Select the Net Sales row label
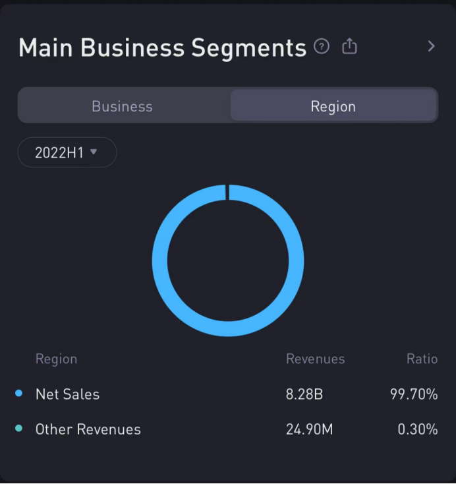Screen dimensions: 456x484 pos(67,394)
